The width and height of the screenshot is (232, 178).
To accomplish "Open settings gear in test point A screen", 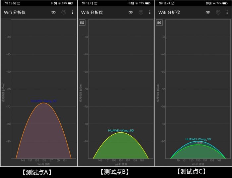I will pos(64,12).
